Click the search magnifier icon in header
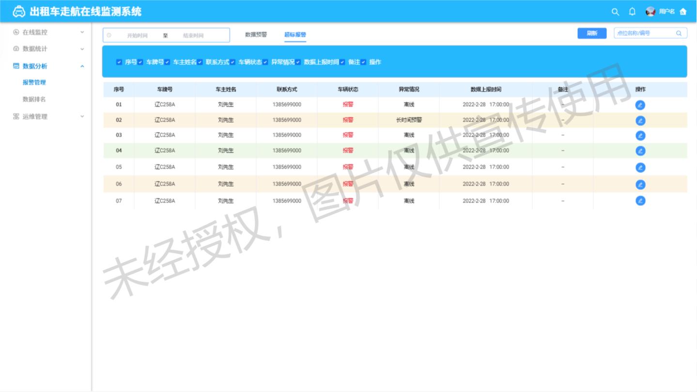Screen dimensions: 697x392 (x=615, y=12)
